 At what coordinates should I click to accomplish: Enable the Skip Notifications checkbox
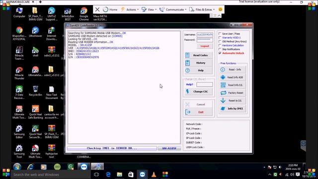[220, 49]
